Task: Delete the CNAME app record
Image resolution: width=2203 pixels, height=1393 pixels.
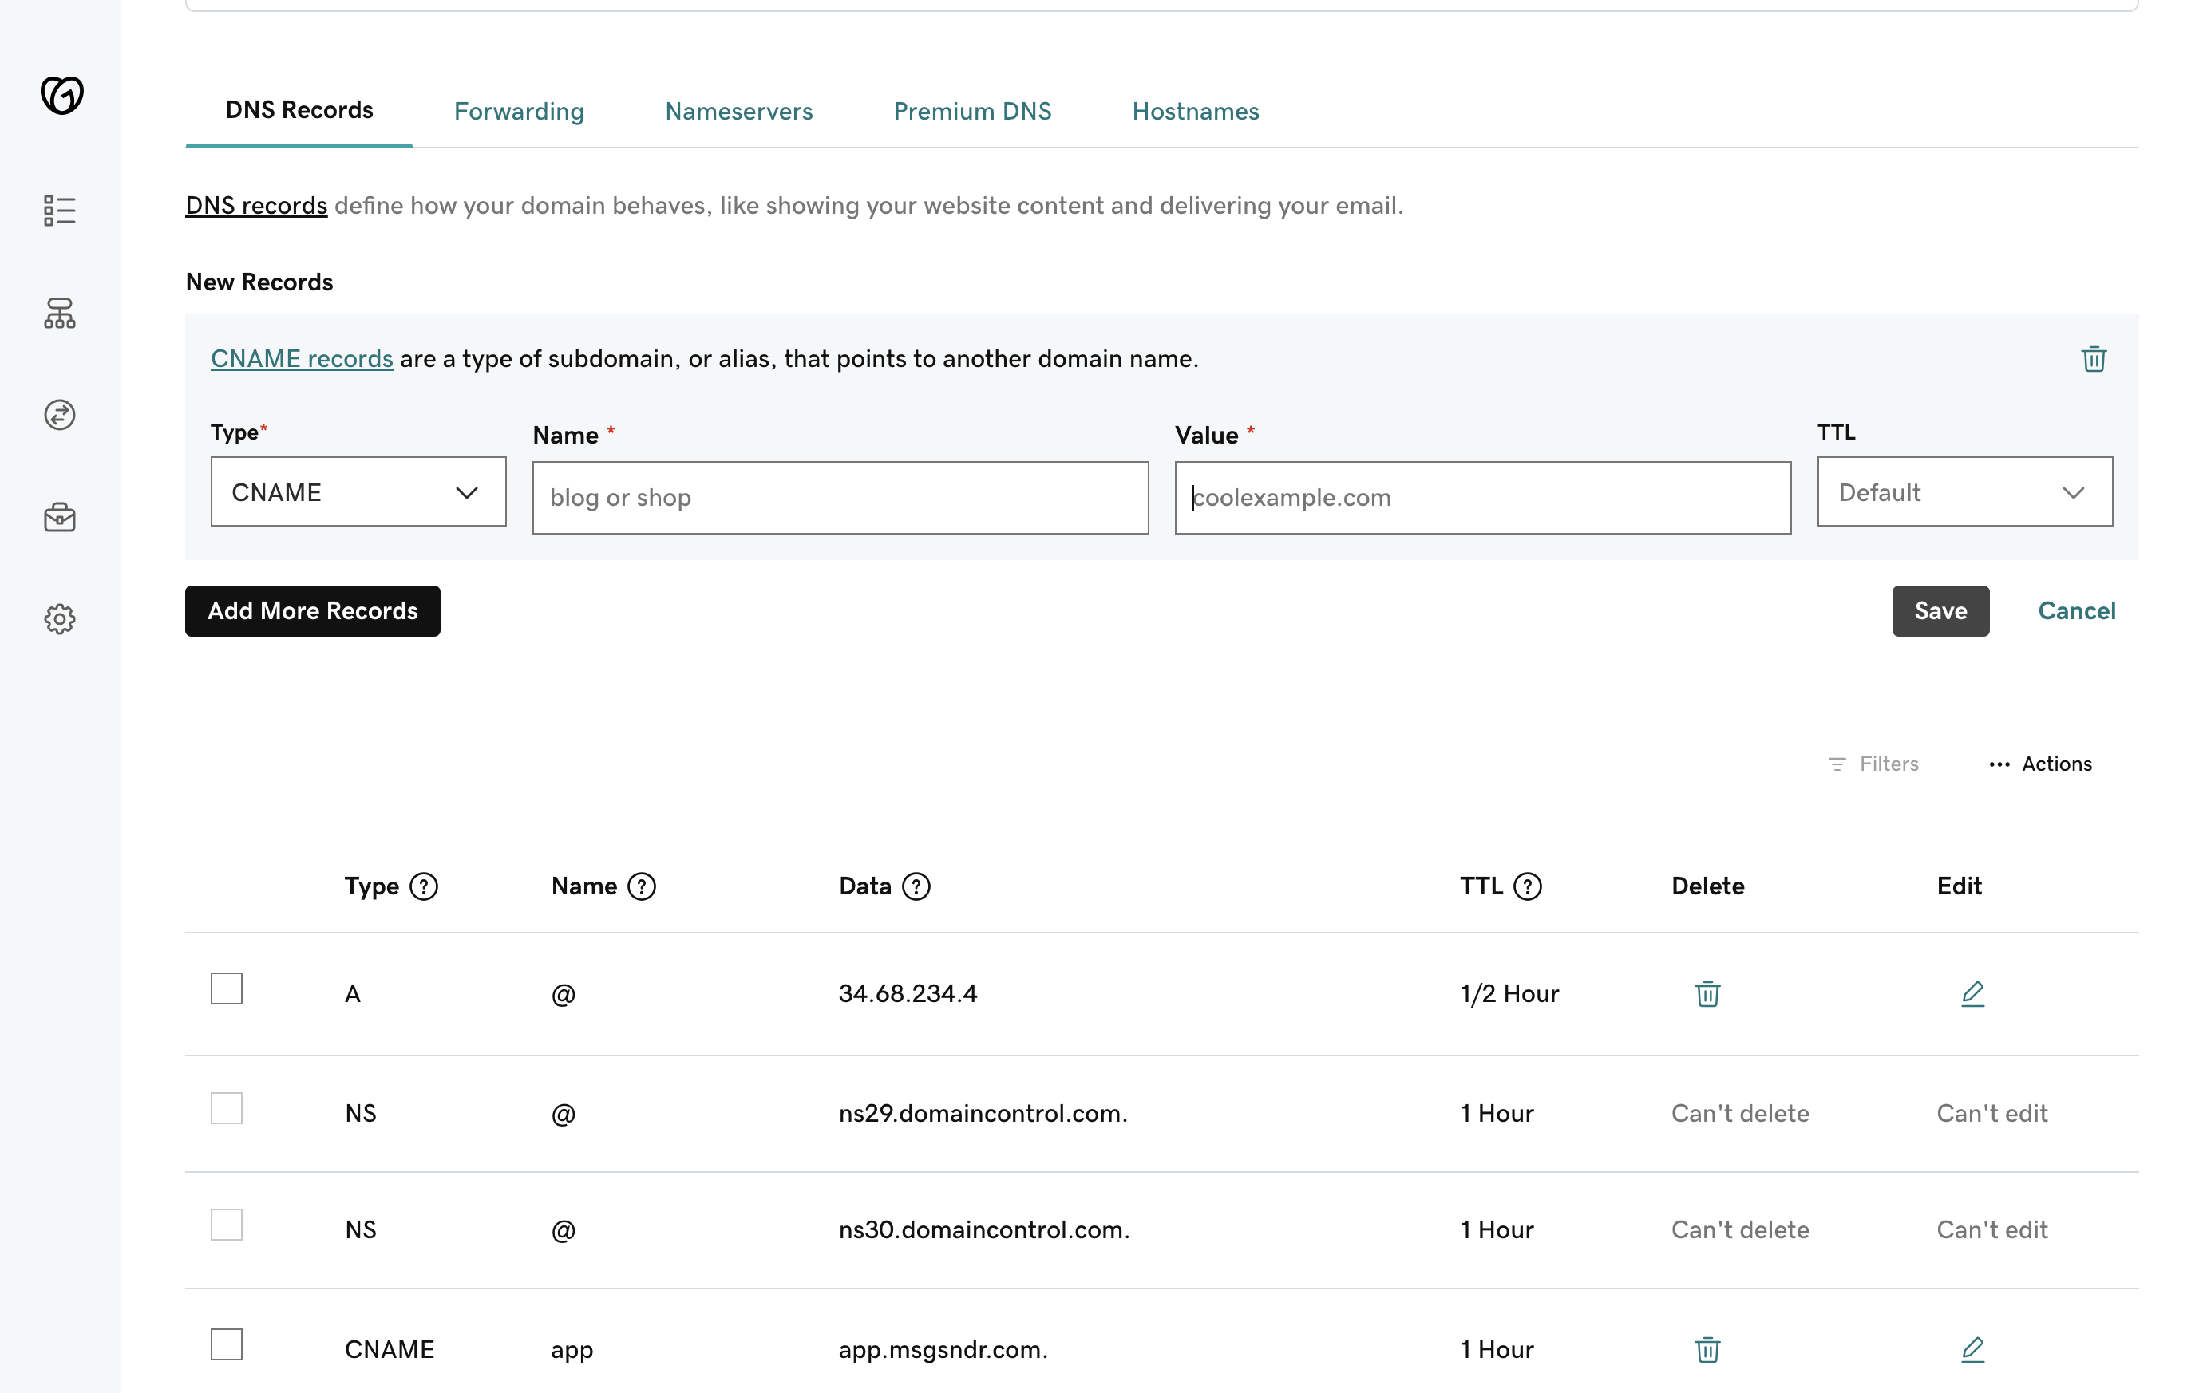Action: pos(1707,1349)
